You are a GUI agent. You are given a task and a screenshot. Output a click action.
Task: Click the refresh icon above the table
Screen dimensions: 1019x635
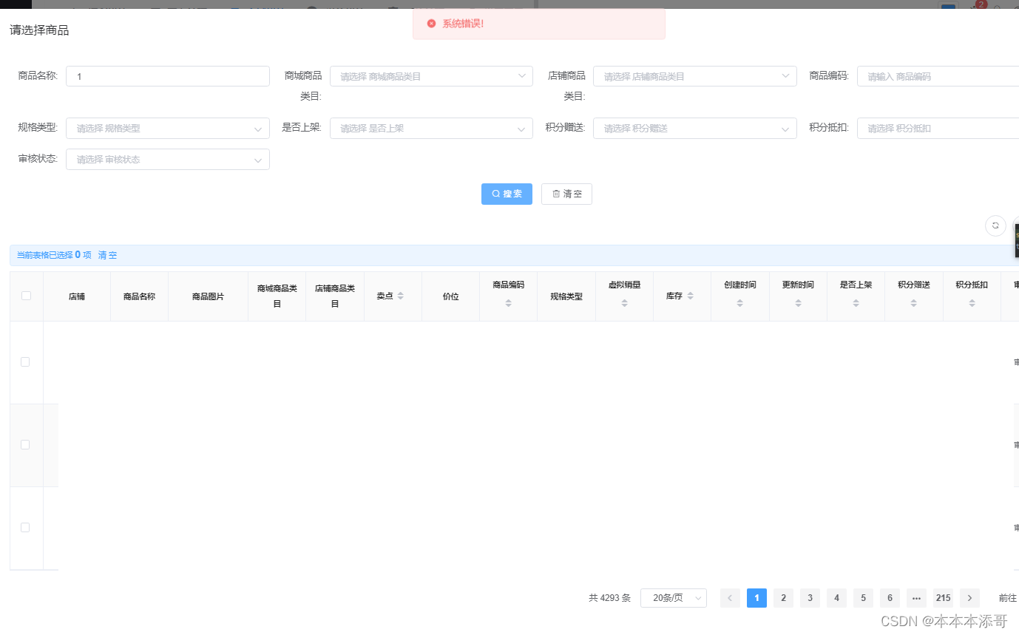[995, 225]
